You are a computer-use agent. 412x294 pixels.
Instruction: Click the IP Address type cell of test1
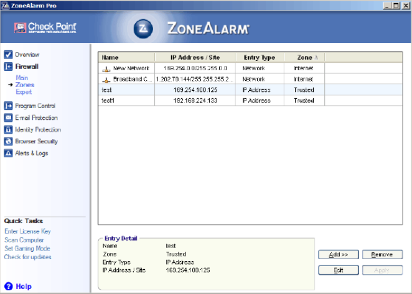260,101
